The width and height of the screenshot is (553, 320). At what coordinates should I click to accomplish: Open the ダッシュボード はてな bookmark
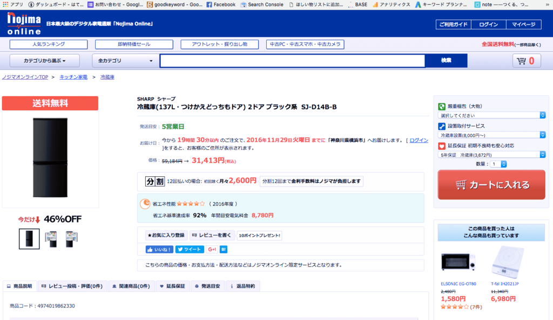pyautogui.click(x=56, y=4)
